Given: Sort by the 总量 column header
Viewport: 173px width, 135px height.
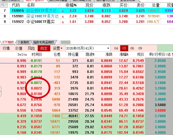Looking at the screenshot, I should point(156,5).
